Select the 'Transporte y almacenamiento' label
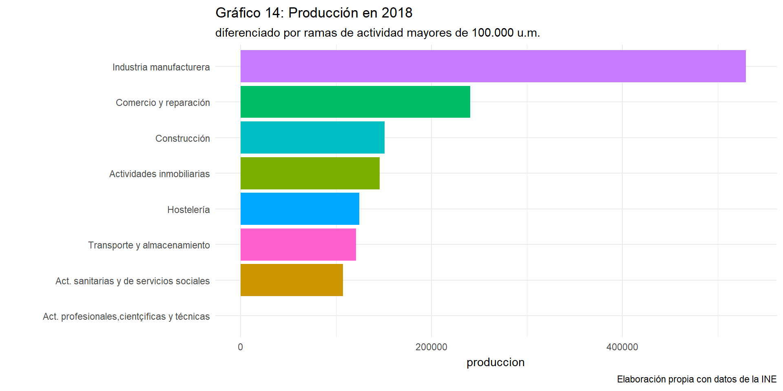Viewport: 783px width, 391px height. click(x=149, y=245)
